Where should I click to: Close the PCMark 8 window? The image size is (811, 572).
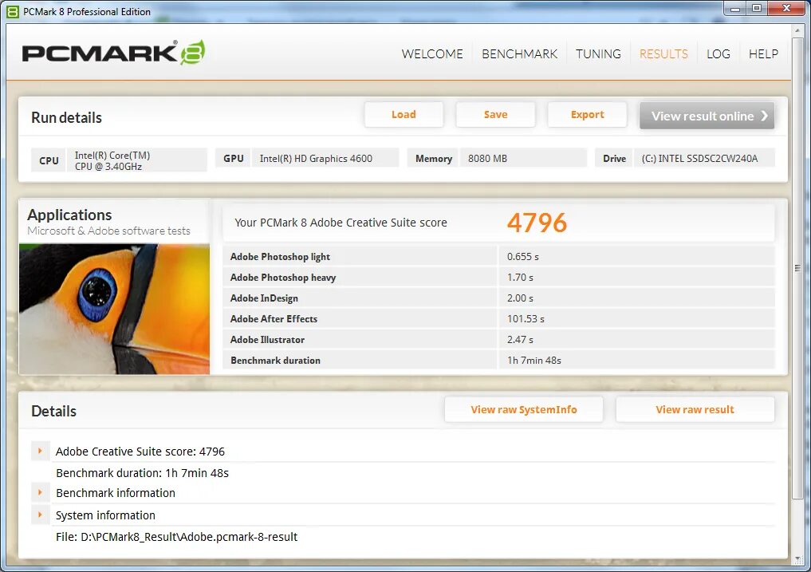tap(787, 9)
